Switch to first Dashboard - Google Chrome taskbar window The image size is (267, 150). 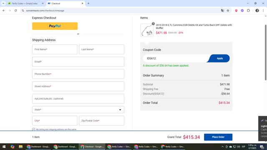pos(38,147)
